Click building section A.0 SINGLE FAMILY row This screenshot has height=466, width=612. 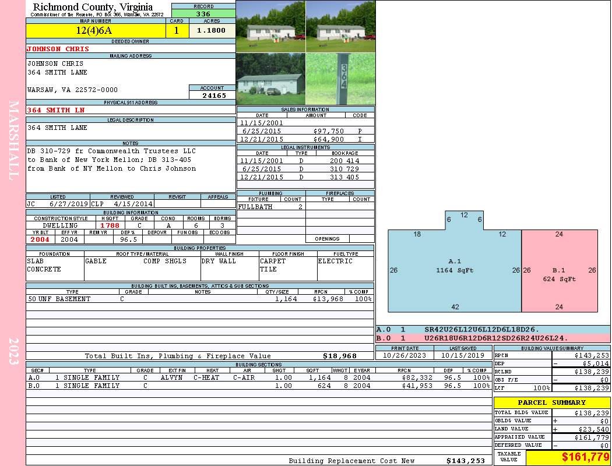click(259, 377)
